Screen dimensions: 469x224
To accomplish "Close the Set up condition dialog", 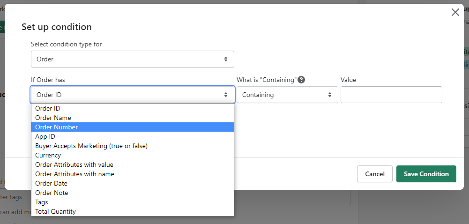I will (x=455, y=13).
